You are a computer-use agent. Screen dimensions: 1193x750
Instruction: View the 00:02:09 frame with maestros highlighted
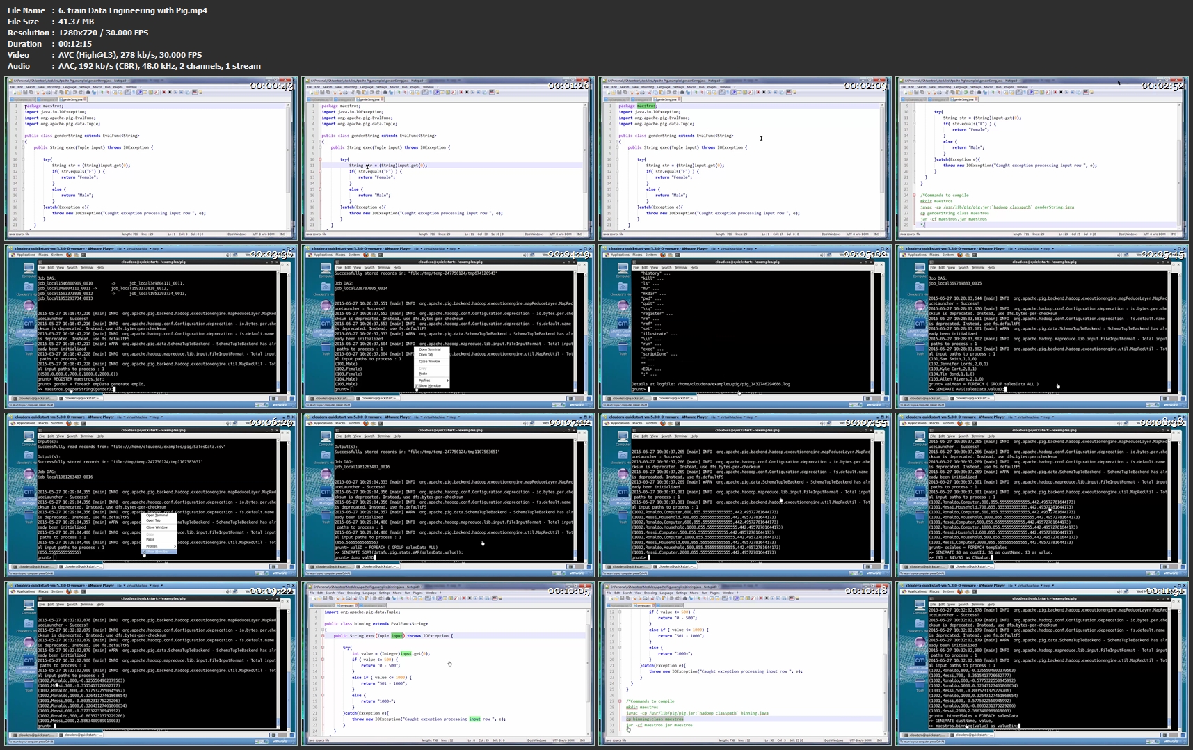click(x=745, y=158)
